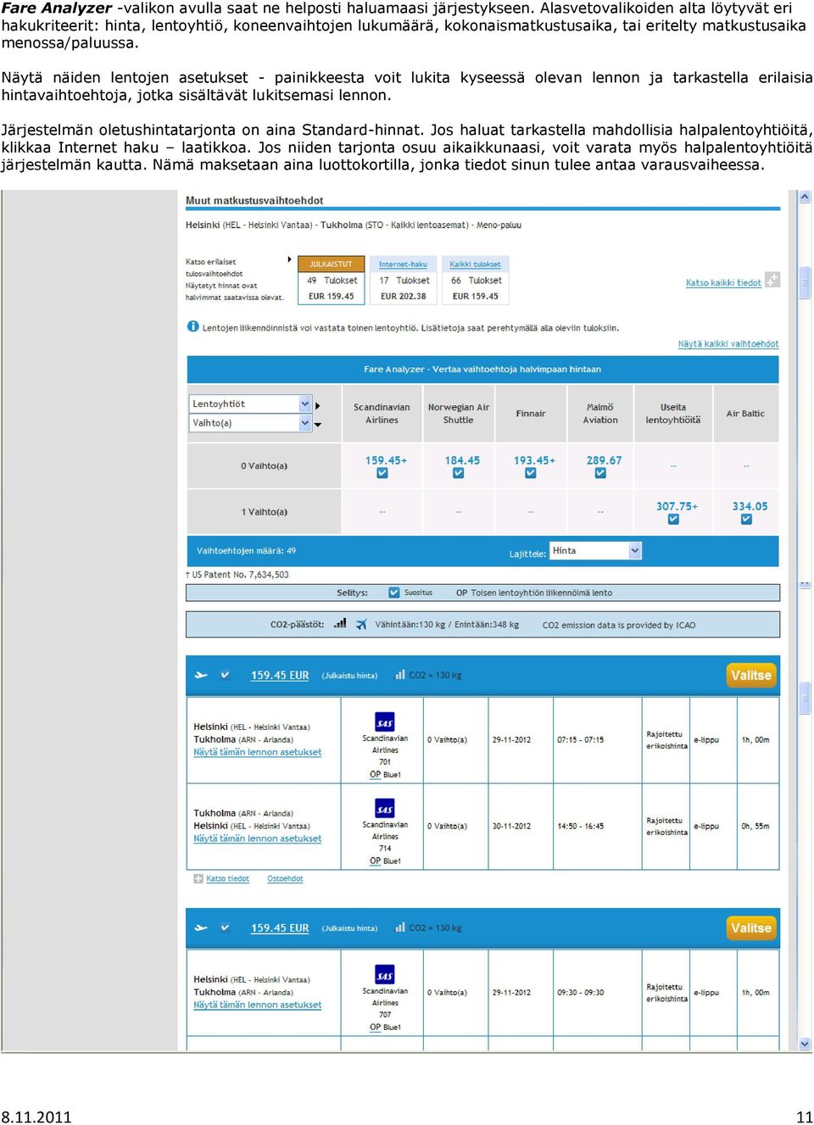Click CO2 bars icon in first result header
The image size is (814, 1125).
pos(399,675)
